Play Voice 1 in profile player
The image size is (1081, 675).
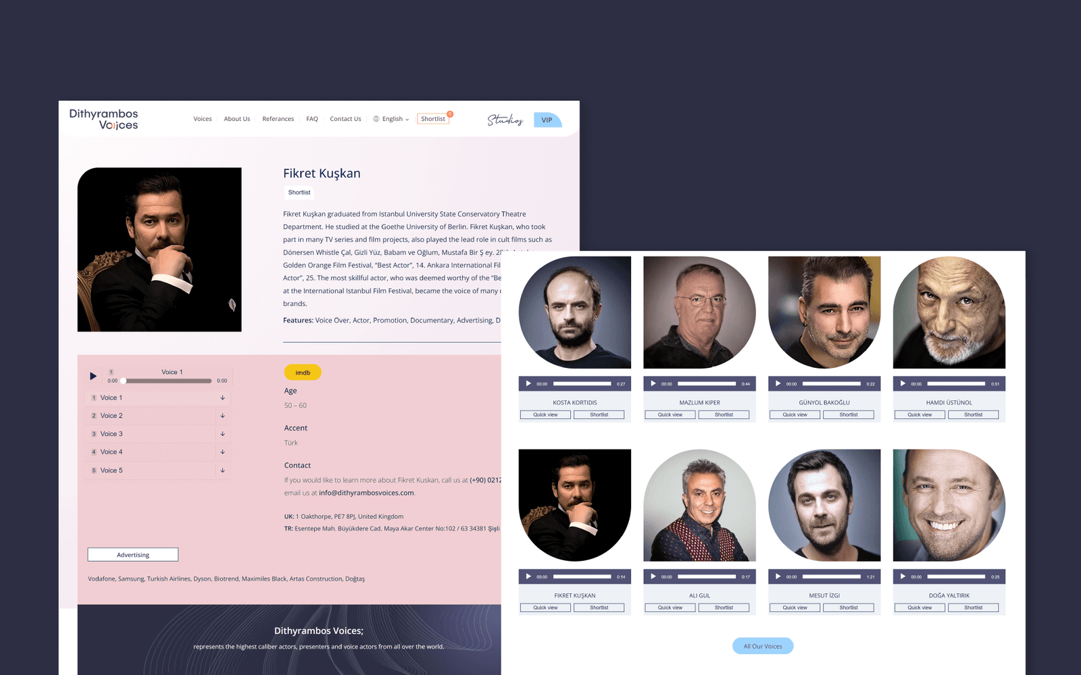[93, 376]
